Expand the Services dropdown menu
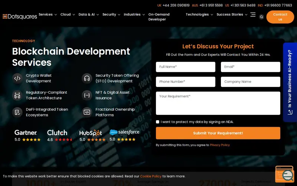 pyautogui.click(x=48, y=15)
